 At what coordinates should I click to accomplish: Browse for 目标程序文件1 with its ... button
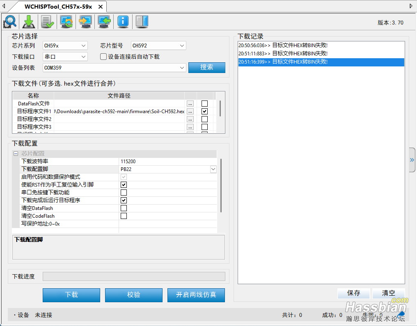coord(190,111)
